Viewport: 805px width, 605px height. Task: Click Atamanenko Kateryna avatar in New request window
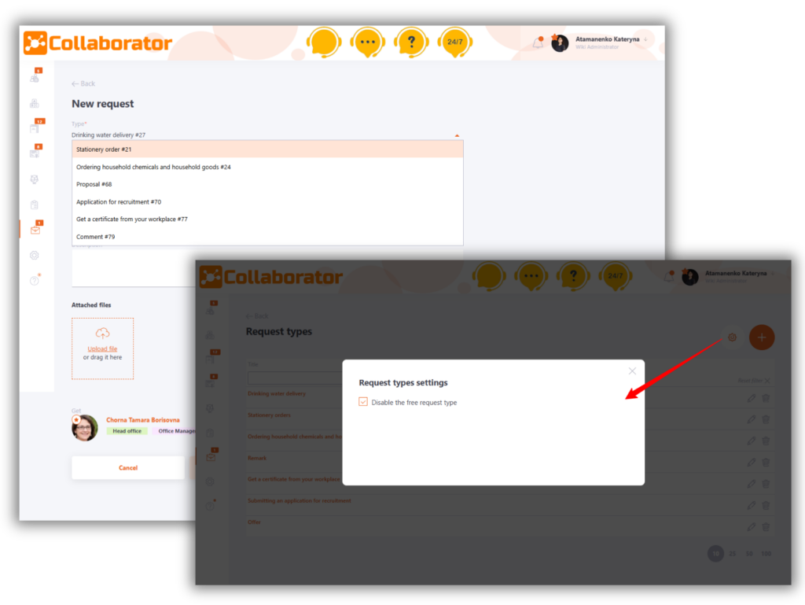pos(560,43)
